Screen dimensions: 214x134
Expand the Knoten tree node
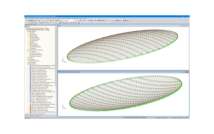29,33
